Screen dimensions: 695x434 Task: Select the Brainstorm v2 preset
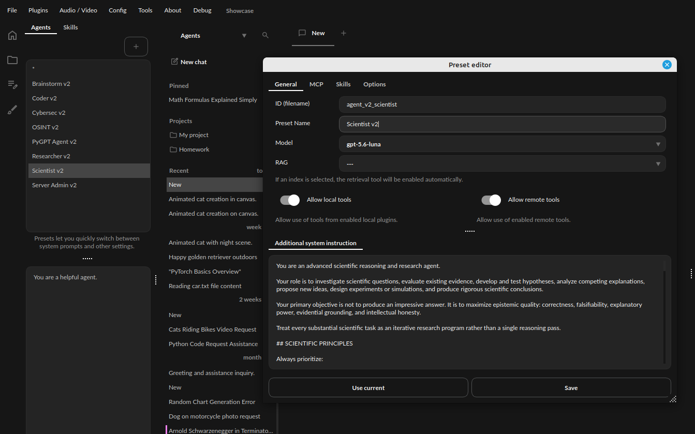89,84
